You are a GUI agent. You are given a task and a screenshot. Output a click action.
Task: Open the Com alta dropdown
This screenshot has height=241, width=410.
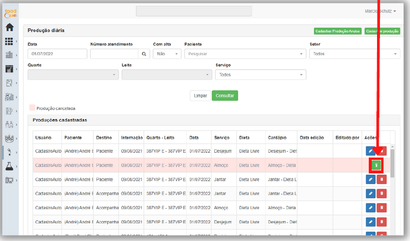[x=167, y=53]
